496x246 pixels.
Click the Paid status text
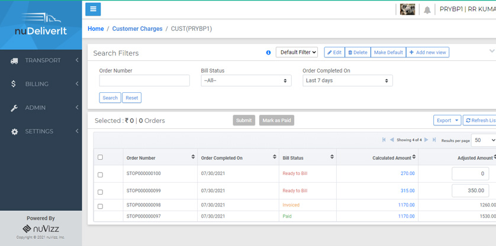click(x=287, y=216)
